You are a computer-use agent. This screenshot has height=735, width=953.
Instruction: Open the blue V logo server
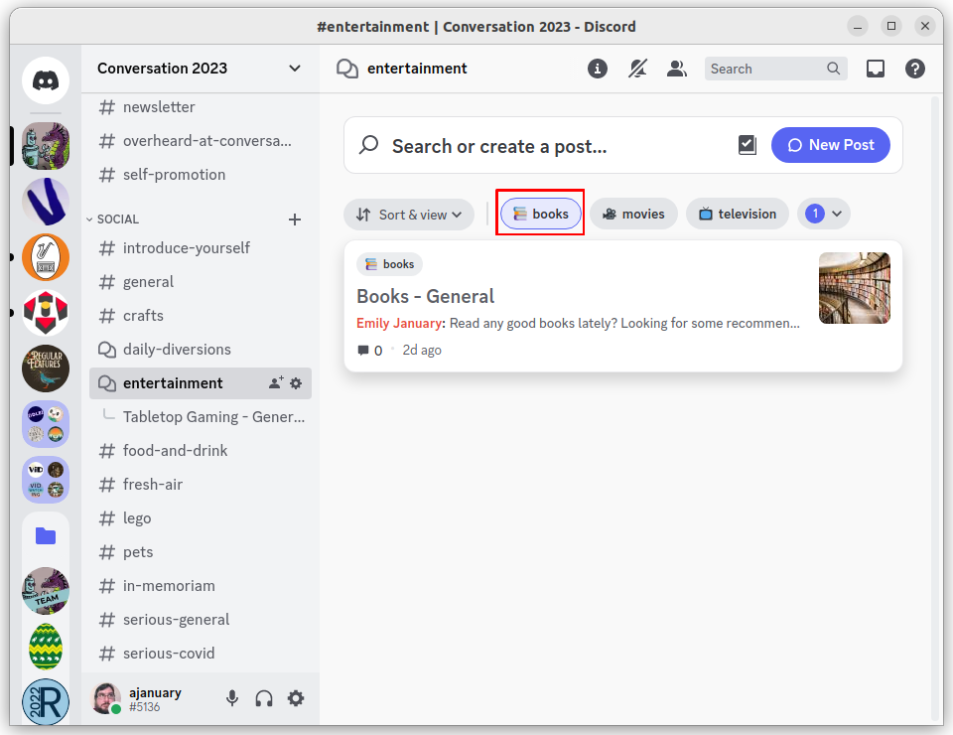coord(46,202)
